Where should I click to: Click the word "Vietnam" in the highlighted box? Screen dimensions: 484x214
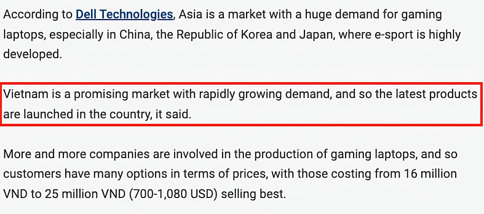(x=26, y=94)
